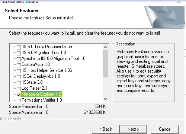Click the 584 K space required value

point(100,106)
